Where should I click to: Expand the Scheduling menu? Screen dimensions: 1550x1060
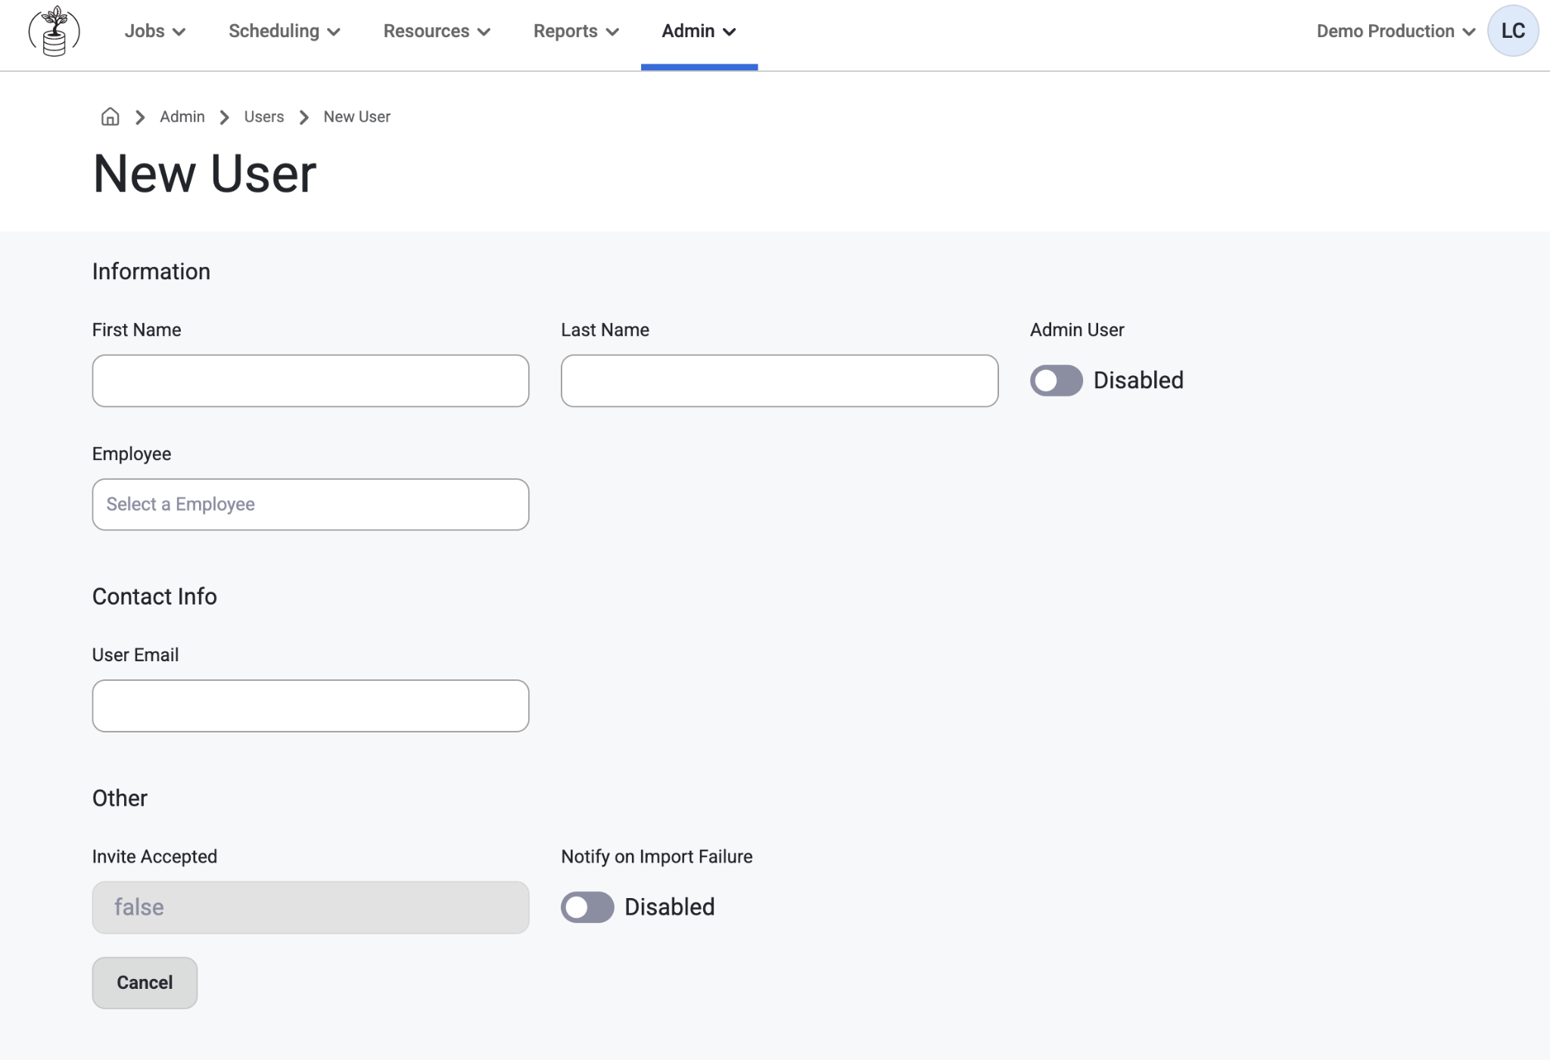[285, 31]
